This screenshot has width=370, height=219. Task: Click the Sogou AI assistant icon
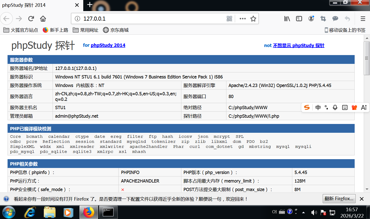coord(364,108)
